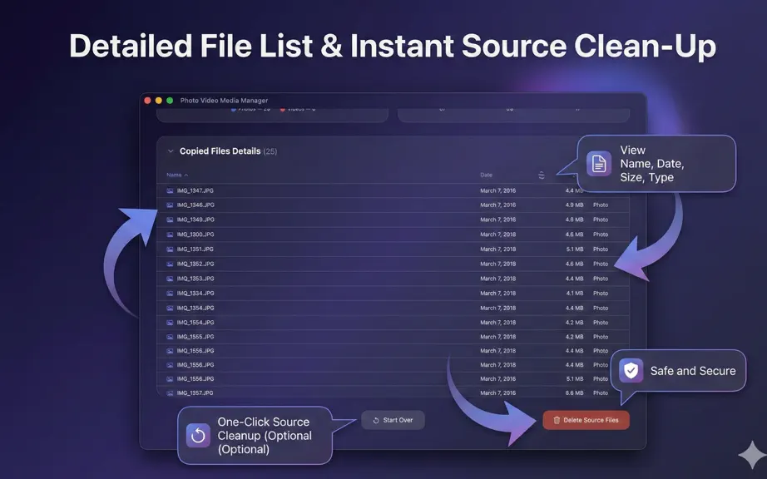
Task: Close the Photo Video Media Manager window
Action: pos(147,101)
